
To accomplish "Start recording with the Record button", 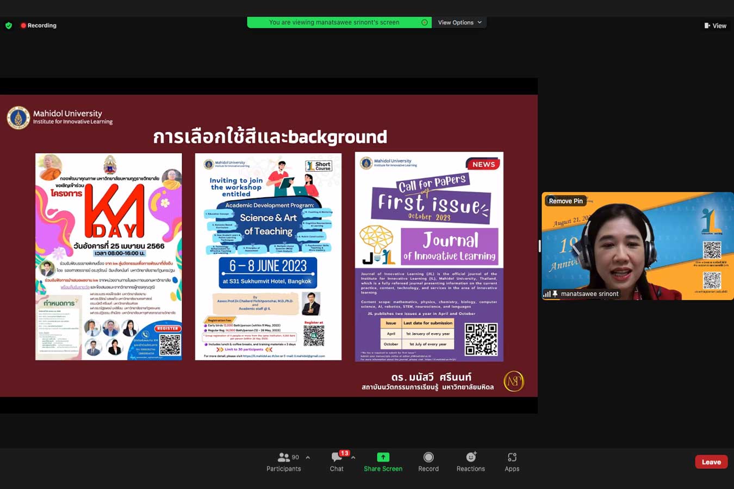I will click(x=428, y=462).
